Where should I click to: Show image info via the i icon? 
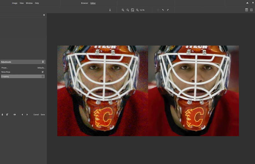point(110,10)
